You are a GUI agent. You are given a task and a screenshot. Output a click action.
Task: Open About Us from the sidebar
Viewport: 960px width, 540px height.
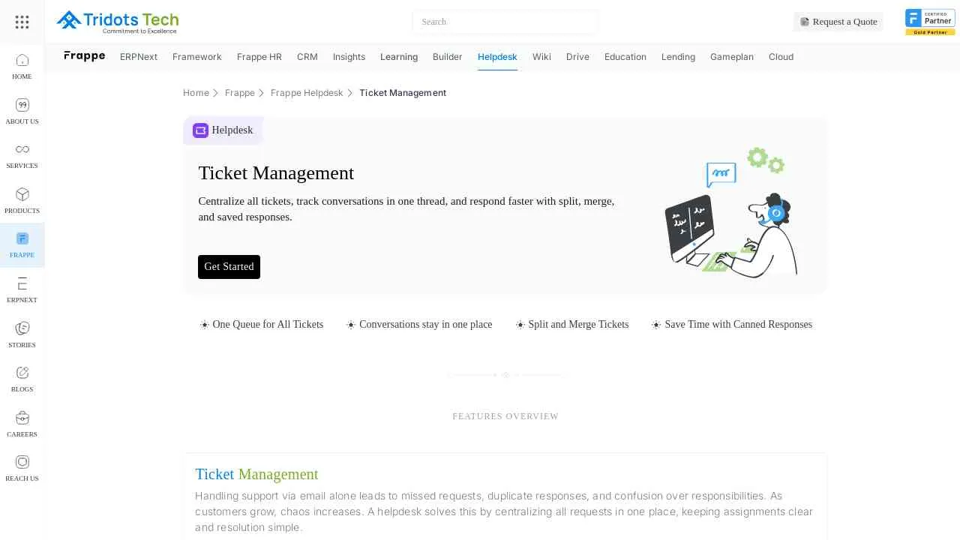click(22, 111)
